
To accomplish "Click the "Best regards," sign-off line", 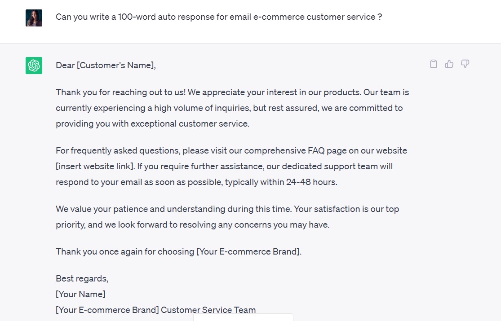I will tap(82, 279).
